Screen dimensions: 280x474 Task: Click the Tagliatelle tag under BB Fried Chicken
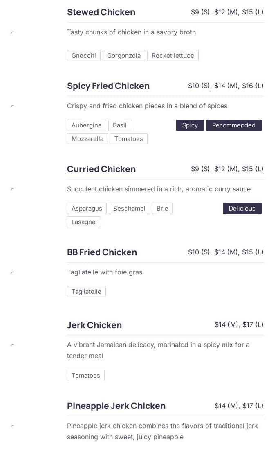86,291
